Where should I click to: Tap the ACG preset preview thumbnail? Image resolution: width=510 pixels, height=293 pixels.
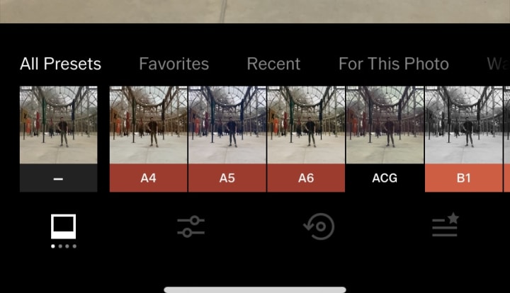click(385, 125)
